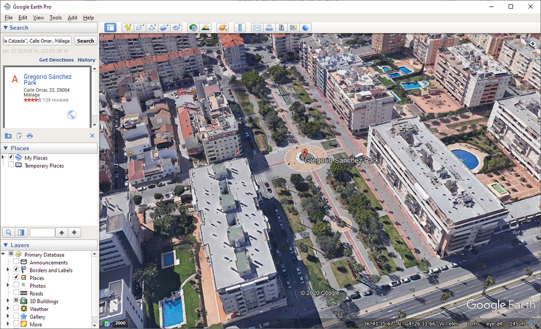The image size is (541, 329).
Task: Click the Record a Tour icon
Action: click(x=176, y=27)
